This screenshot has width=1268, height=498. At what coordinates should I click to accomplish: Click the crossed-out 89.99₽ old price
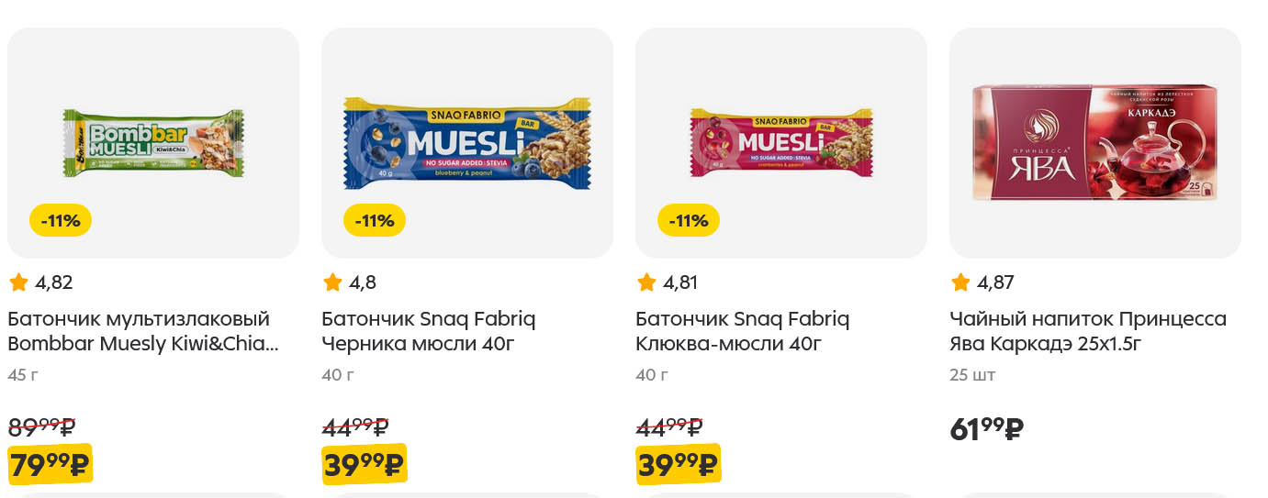pos(41,426)
